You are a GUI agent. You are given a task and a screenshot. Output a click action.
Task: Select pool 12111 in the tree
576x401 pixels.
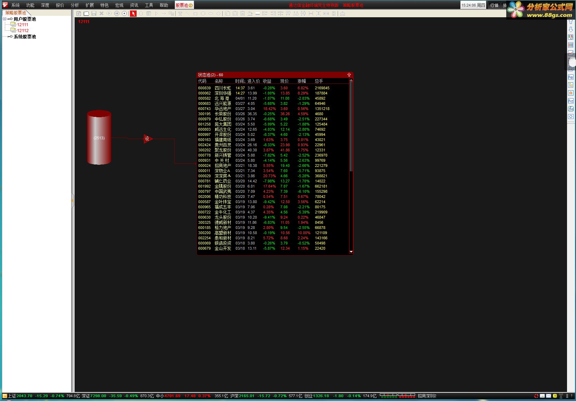tap(22, 25)
